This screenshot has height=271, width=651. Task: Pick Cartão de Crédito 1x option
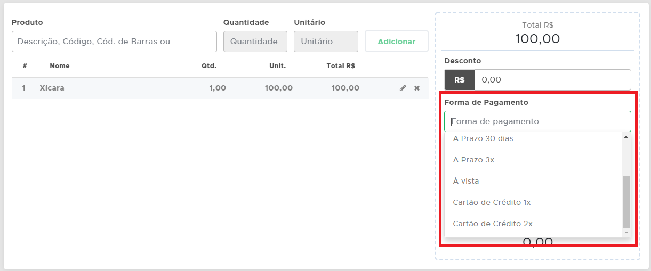[x=492, y=202]
